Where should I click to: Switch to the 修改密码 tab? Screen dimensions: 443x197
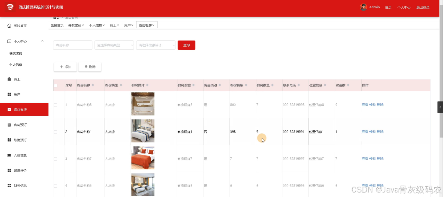74,25
